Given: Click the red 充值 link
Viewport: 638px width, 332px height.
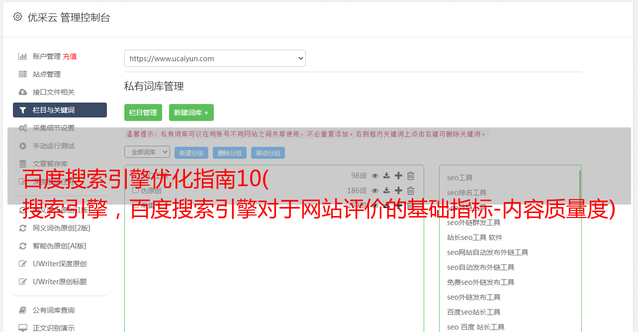Looking at the screenshot, I should click(x=70, y=57).
